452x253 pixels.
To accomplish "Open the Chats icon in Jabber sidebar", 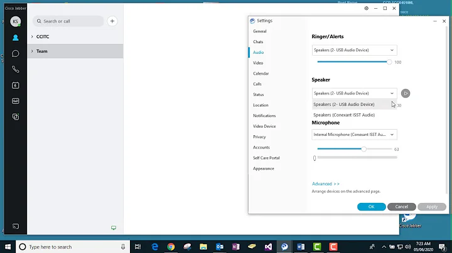I will (x=16, y=53).
